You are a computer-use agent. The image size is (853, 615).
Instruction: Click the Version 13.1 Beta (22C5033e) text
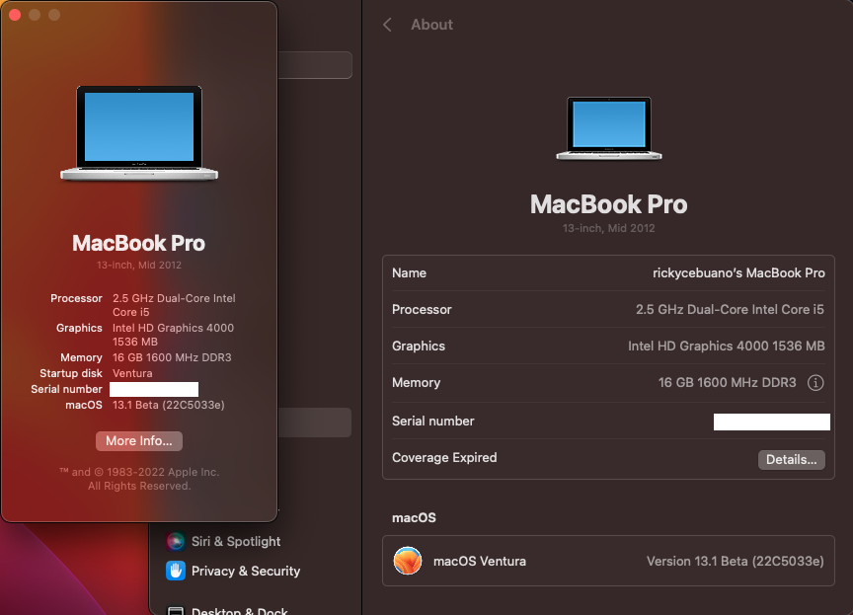click(x=735, y=561)
